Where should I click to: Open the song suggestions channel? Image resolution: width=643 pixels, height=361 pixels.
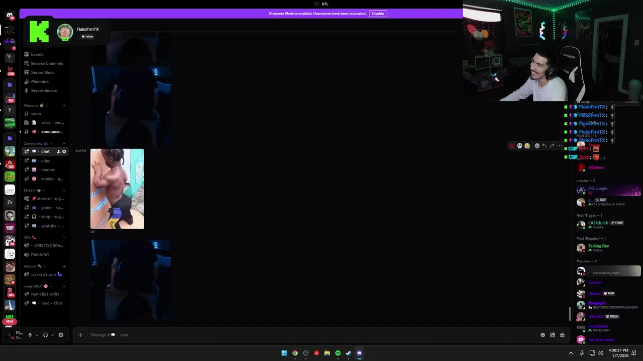click(x=45, y=216)
